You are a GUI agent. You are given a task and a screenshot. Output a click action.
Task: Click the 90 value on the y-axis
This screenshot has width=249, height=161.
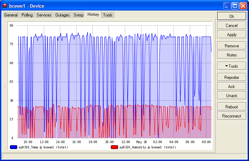pyautogui.click(x=11, y=26)
